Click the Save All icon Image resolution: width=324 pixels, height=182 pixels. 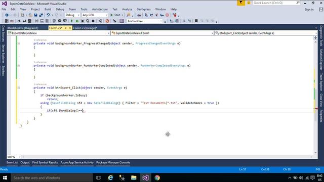[x=41, y=15]
